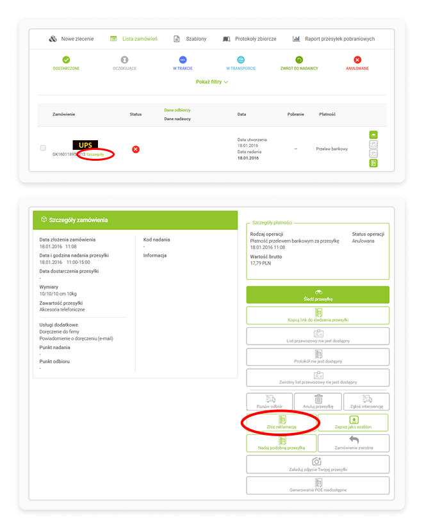424x529 pixels.
Task: Open Szczegóły link for UPS order
Action: tap(95, 154)
